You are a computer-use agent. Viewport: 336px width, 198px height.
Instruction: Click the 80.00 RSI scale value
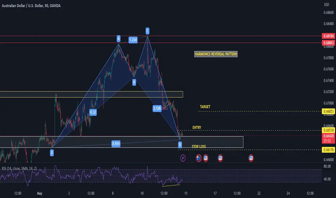click(x=327, y=166)
